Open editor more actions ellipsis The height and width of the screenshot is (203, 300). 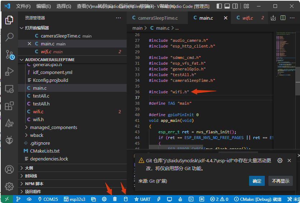tap(292, 18)
